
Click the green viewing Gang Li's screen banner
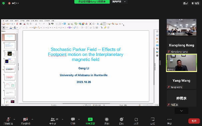(92, 2)
